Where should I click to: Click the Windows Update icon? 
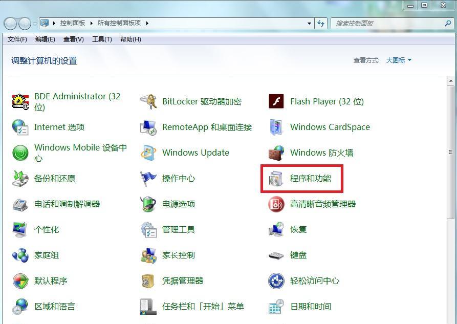148,153
